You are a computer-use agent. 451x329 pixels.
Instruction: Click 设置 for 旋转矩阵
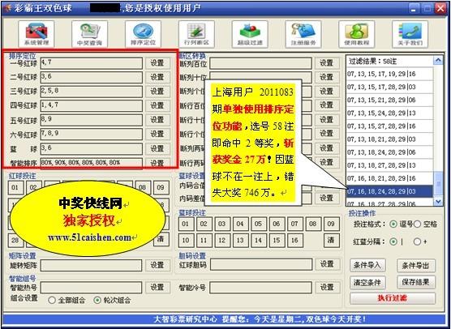pos(157,265)
